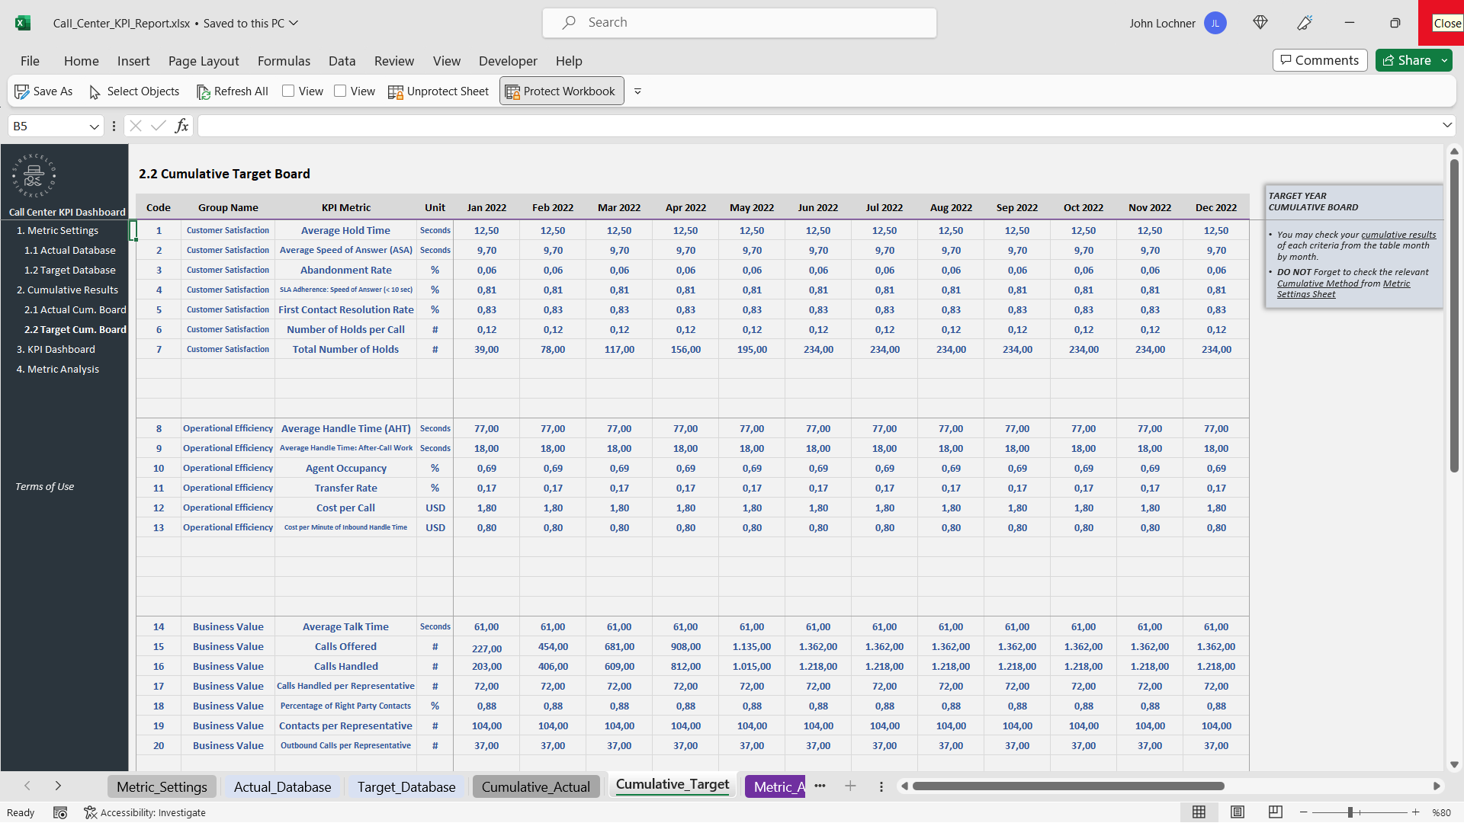The width and height of the screenshot is (1464, 823).
Task: Click the Excel app icon in title bar
Action: [23, 23]
